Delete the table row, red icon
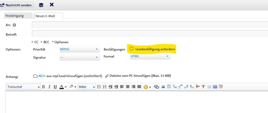This screenshot has width=268, height=113. click(x=198, y=87)
